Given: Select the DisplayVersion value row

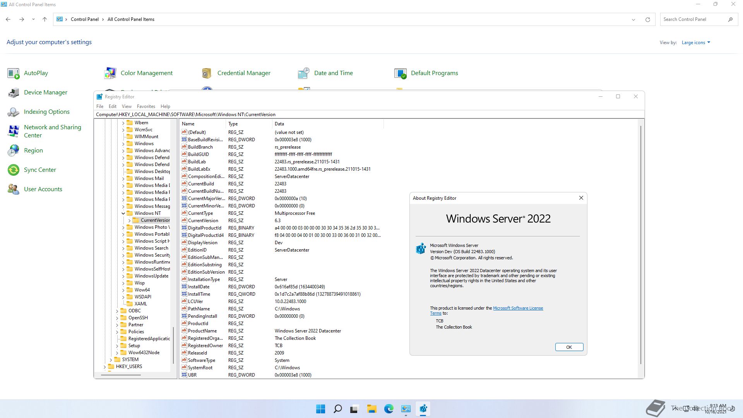Looking at the screenshot, I should pos(282,243).
